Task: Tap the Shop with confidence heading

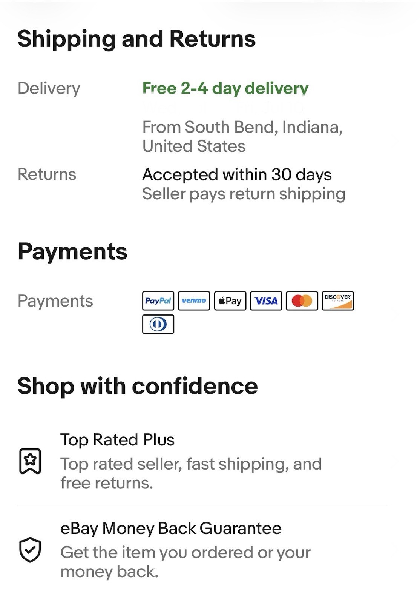Action: point(138,386)
